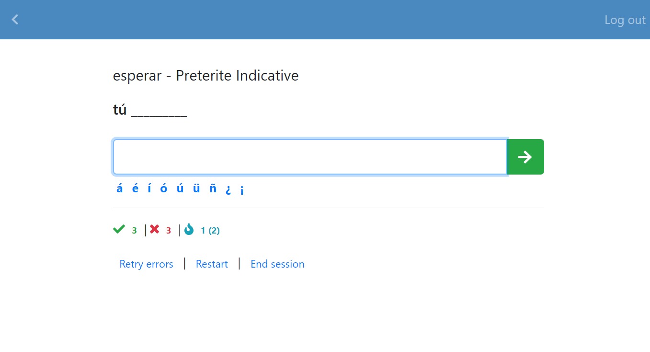Insert the á accented character
Image resolution: width=650 pixels, height=352 pixels.
(119, 188)
